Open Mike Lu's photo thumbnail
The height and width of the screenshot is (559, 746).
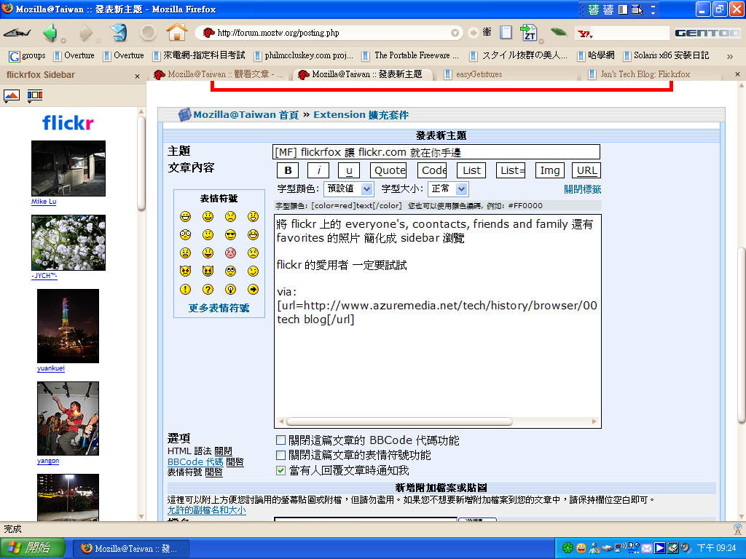68,168
